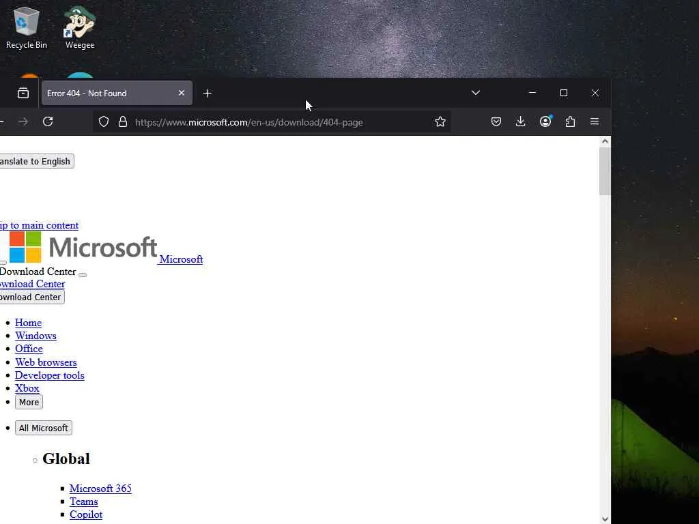The image size is (699, 524).
Task: Minimize the Firefox window
Action: pyautogui.click(x=532, y=93)
